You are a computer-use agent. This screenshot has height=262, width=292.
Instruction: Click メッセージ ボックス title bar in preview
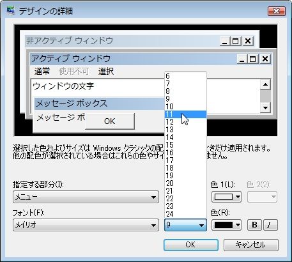99,104
